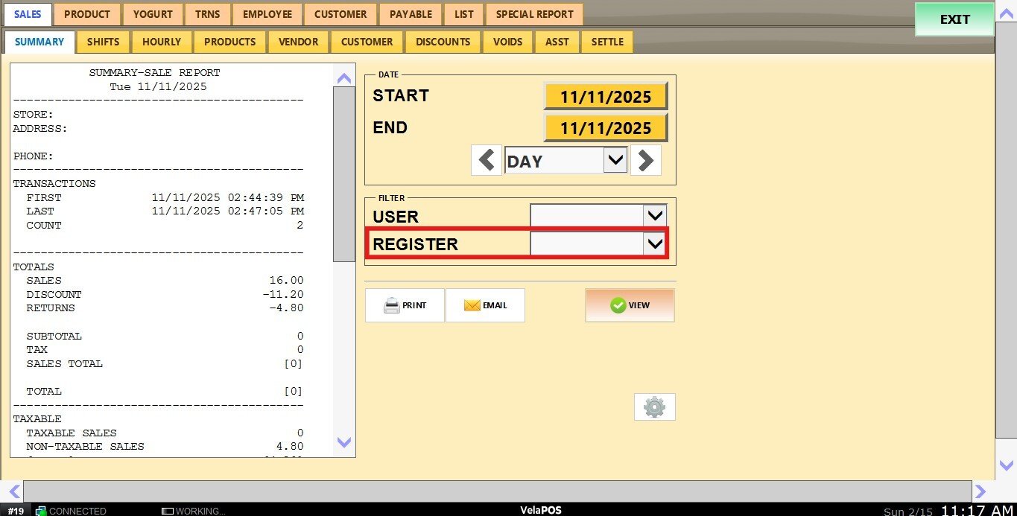Select the DISCOUNTS report tab
Image resolution: width=1017 pixels, height=516 pixels.
point(443,42)
